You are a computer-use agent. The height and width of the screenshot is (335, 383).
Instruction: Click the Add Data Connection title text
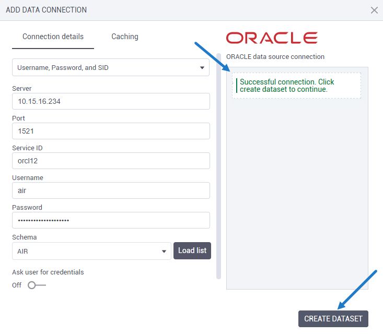47,10
